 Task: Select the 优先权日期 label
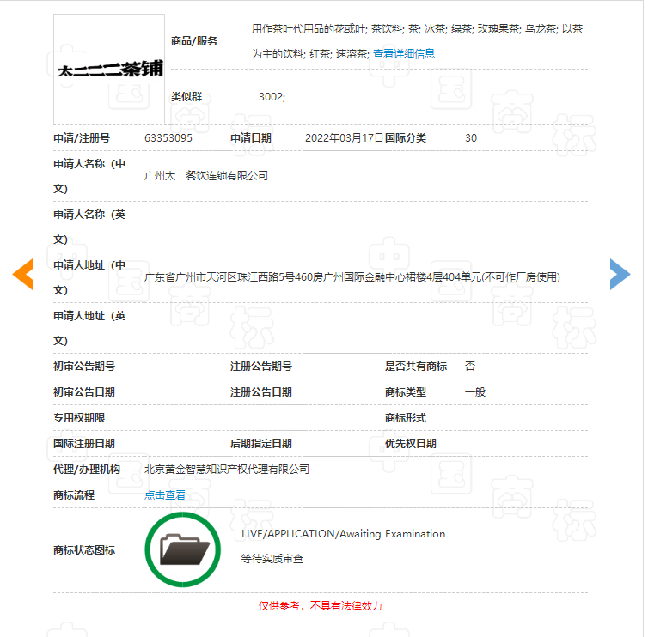click(411, 443)
